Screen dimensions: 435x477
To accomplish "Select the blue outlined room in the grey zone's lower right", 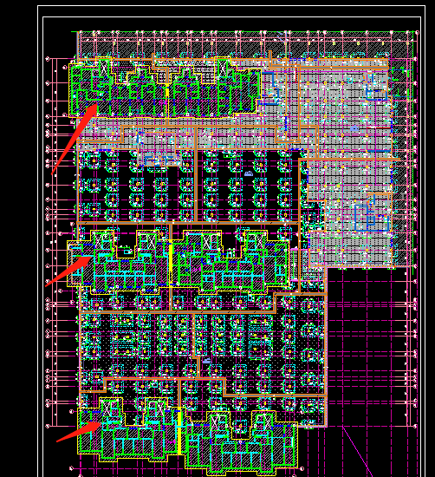I will click(x=372, y=218).
